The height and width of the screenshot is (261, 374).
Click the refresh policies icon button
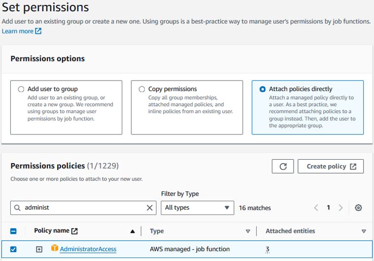(283, 167)
